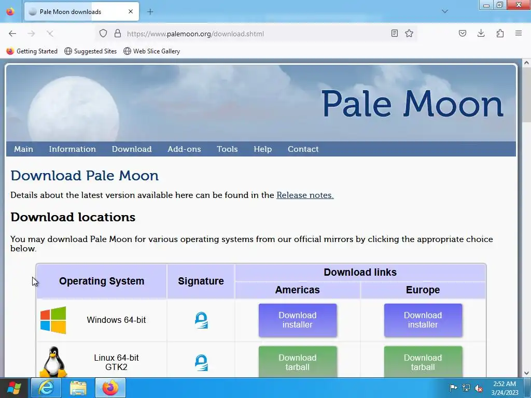Viewport: 531px width, 398px height.
Task: Click the Europe column header
Action: pyautogui.click(x=423, y=290)
